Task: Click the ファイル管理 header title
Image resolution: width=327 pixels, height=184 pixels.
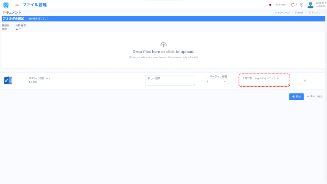Action: tap(34, 5)
